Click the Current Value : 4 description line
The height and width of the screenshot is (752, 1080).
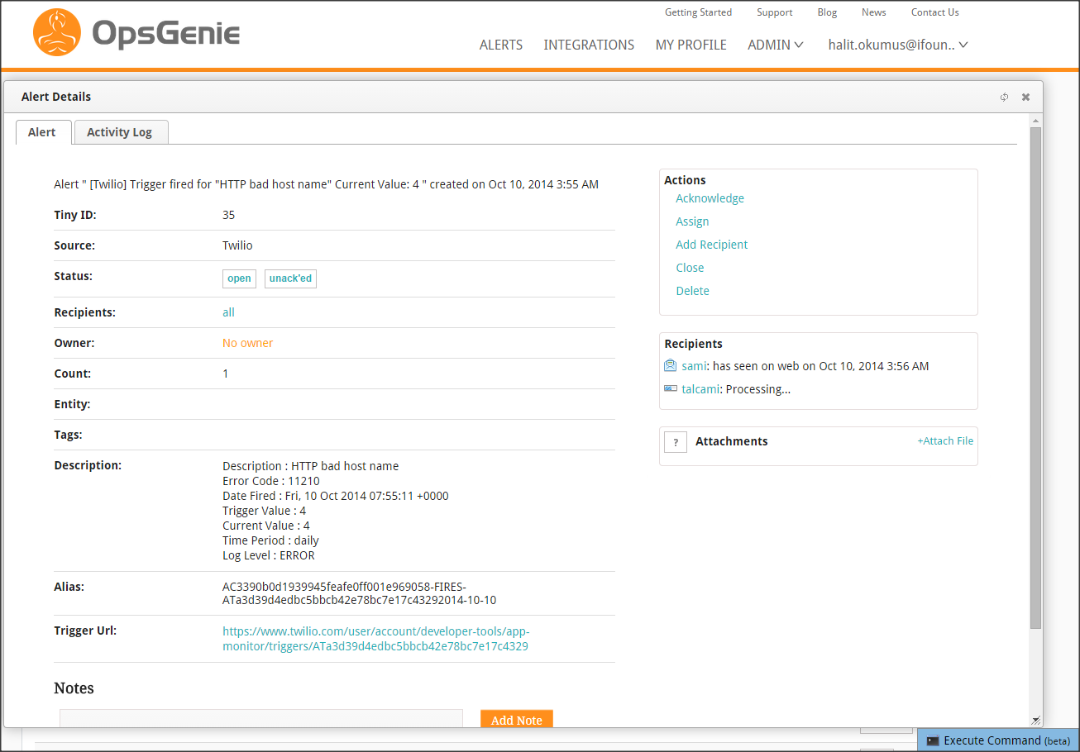click(x=266, y=526)
